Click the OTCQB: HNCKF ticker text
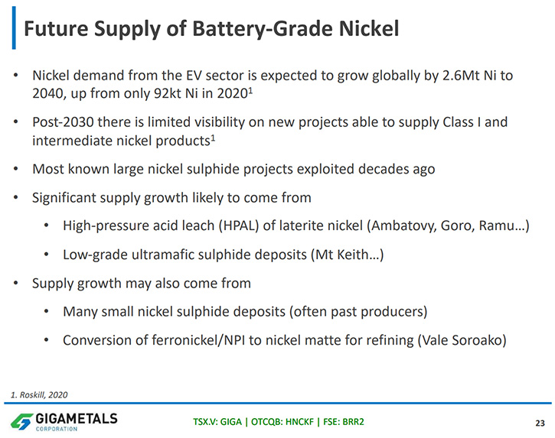This screenshot has height=438, width=555. (x=282, y=422)
